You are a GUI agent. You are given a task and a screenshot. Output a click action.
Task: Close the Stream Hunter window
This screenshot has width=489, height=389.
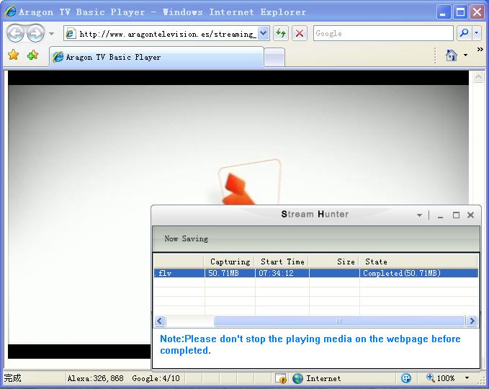tap(470, 215)
